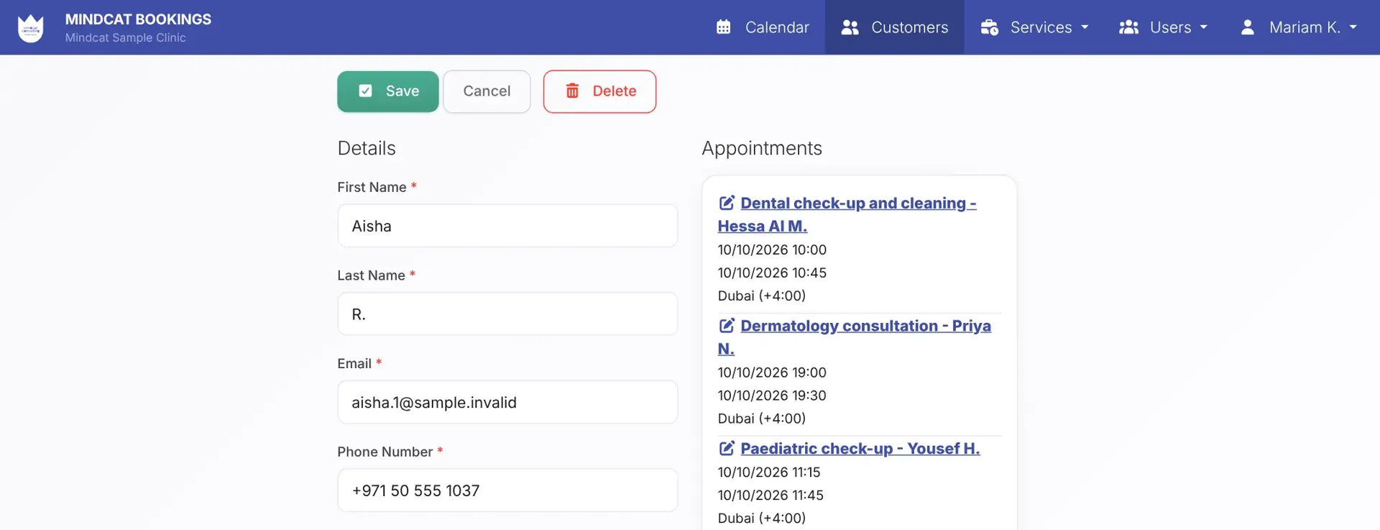Focus the First Name field containing Aisha
The image size is (1380, 530).
507,226
